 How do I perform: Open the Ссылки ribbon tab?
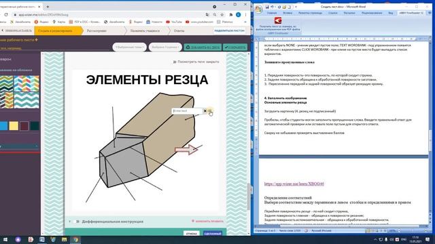[332, 13]
